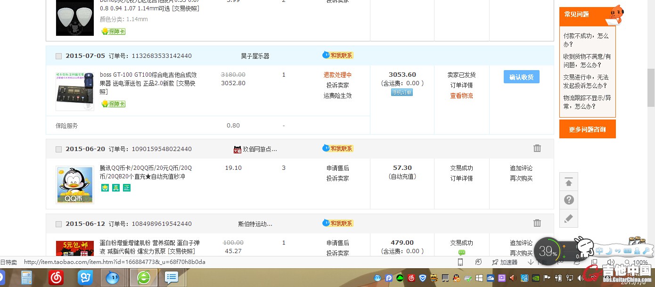Click 追加评论 for the QQ币 order
Image resolution: width=655 pixels, height=287 pixels.
coord(521,168)
